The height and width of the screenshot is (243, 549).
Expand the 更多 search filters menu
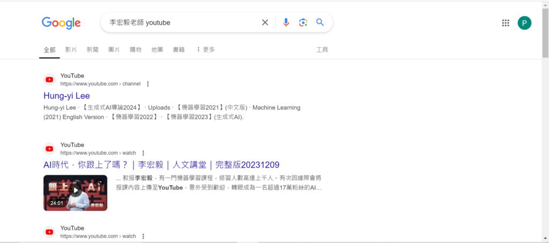pyautogui.click(x=205, y=49)
